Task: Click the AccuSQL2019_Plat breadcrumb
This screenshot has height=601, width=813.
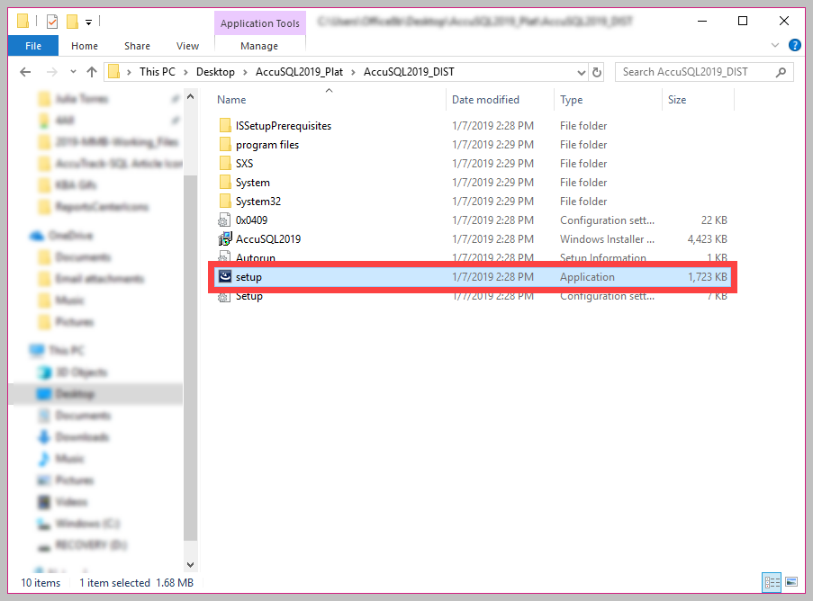Action: click(299, 71)
